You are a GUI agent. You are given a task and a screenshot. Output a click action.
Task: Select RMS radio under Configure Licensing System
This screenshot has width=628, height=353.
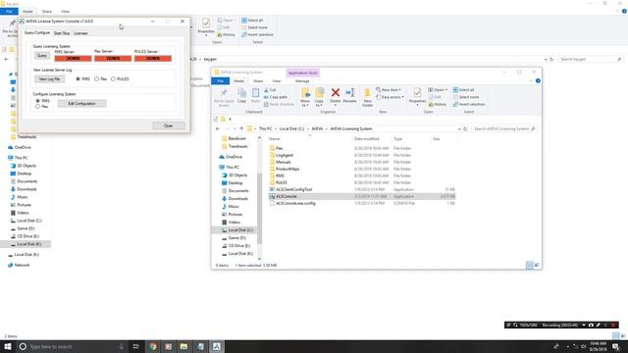pos(37,101)
